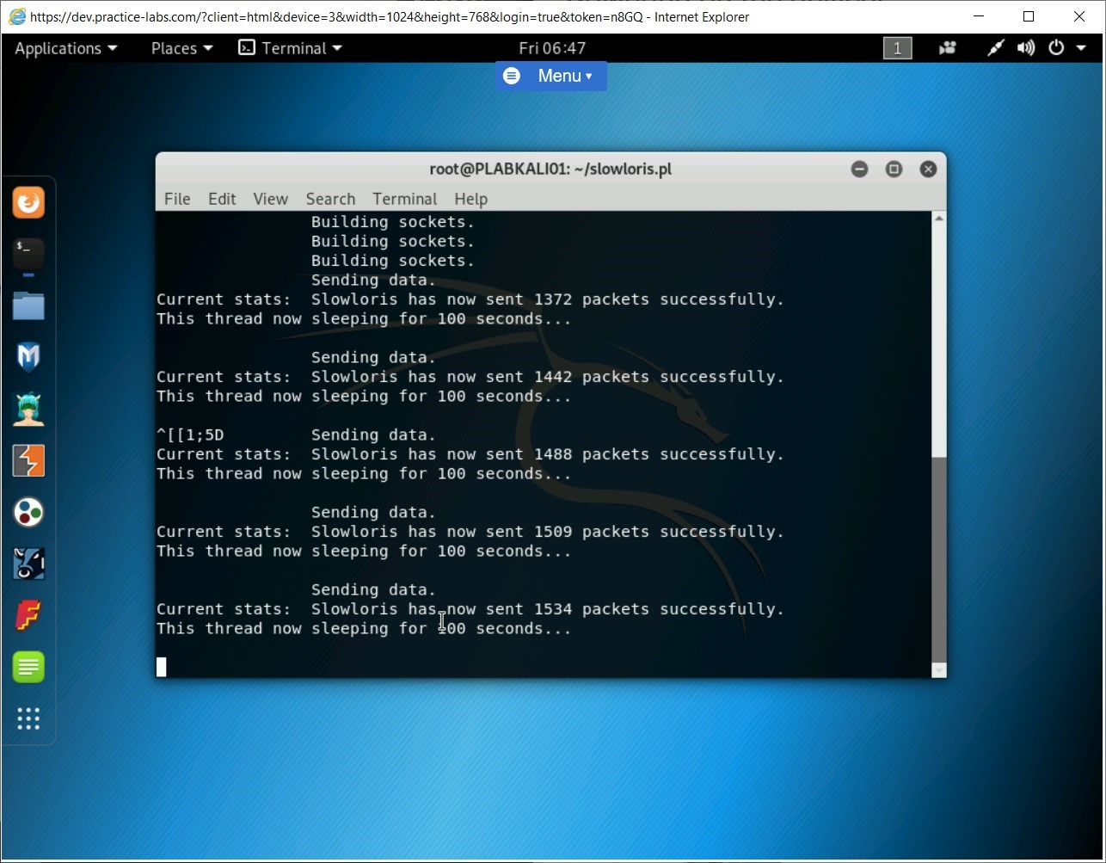
Task: Open the Search menu in the terminal
Action: (x=330, y=199)
